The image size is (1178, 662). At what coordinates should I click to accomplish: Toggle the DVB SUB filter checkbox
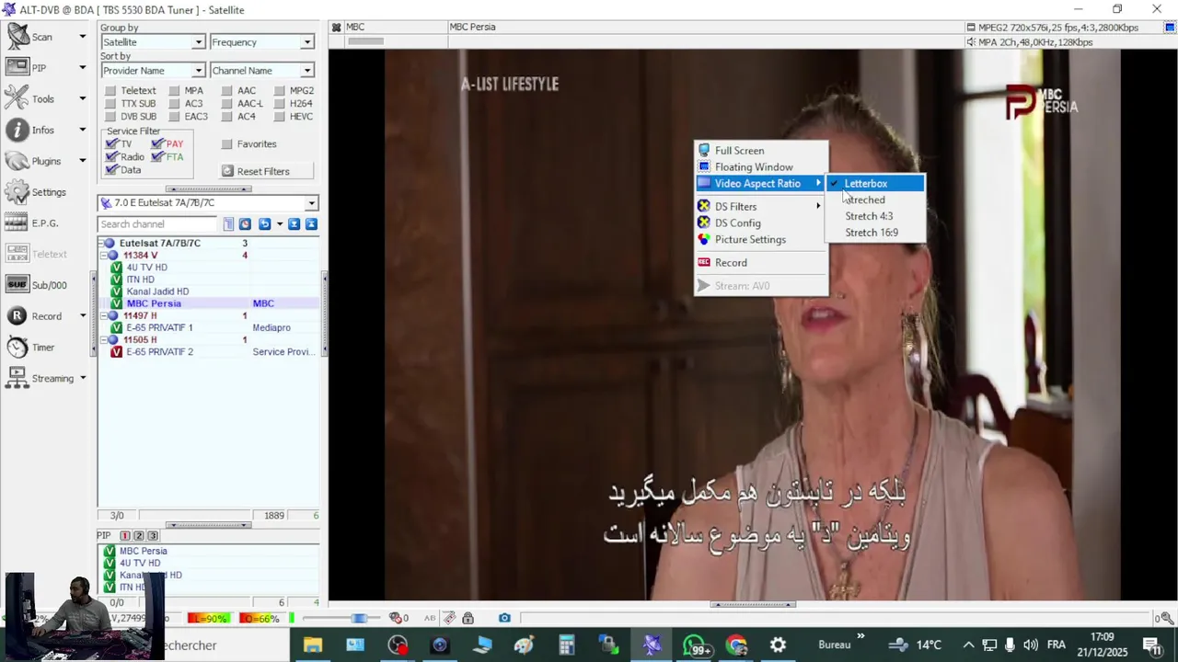pos(110,117)
